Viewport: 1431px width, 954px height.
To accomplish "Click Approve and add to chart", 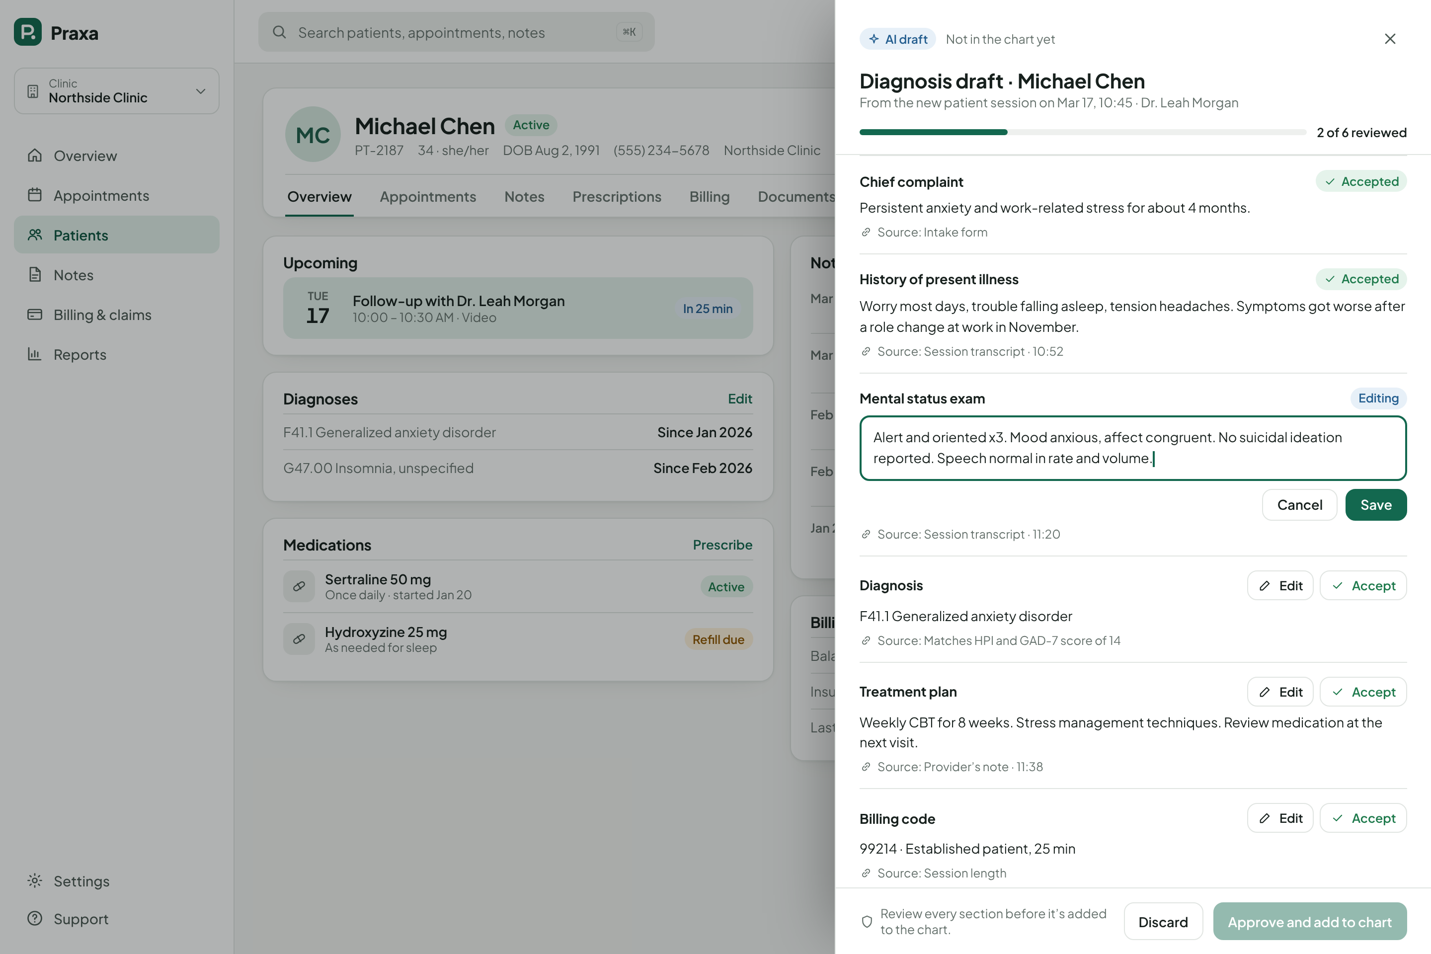I will [1309, 922].
